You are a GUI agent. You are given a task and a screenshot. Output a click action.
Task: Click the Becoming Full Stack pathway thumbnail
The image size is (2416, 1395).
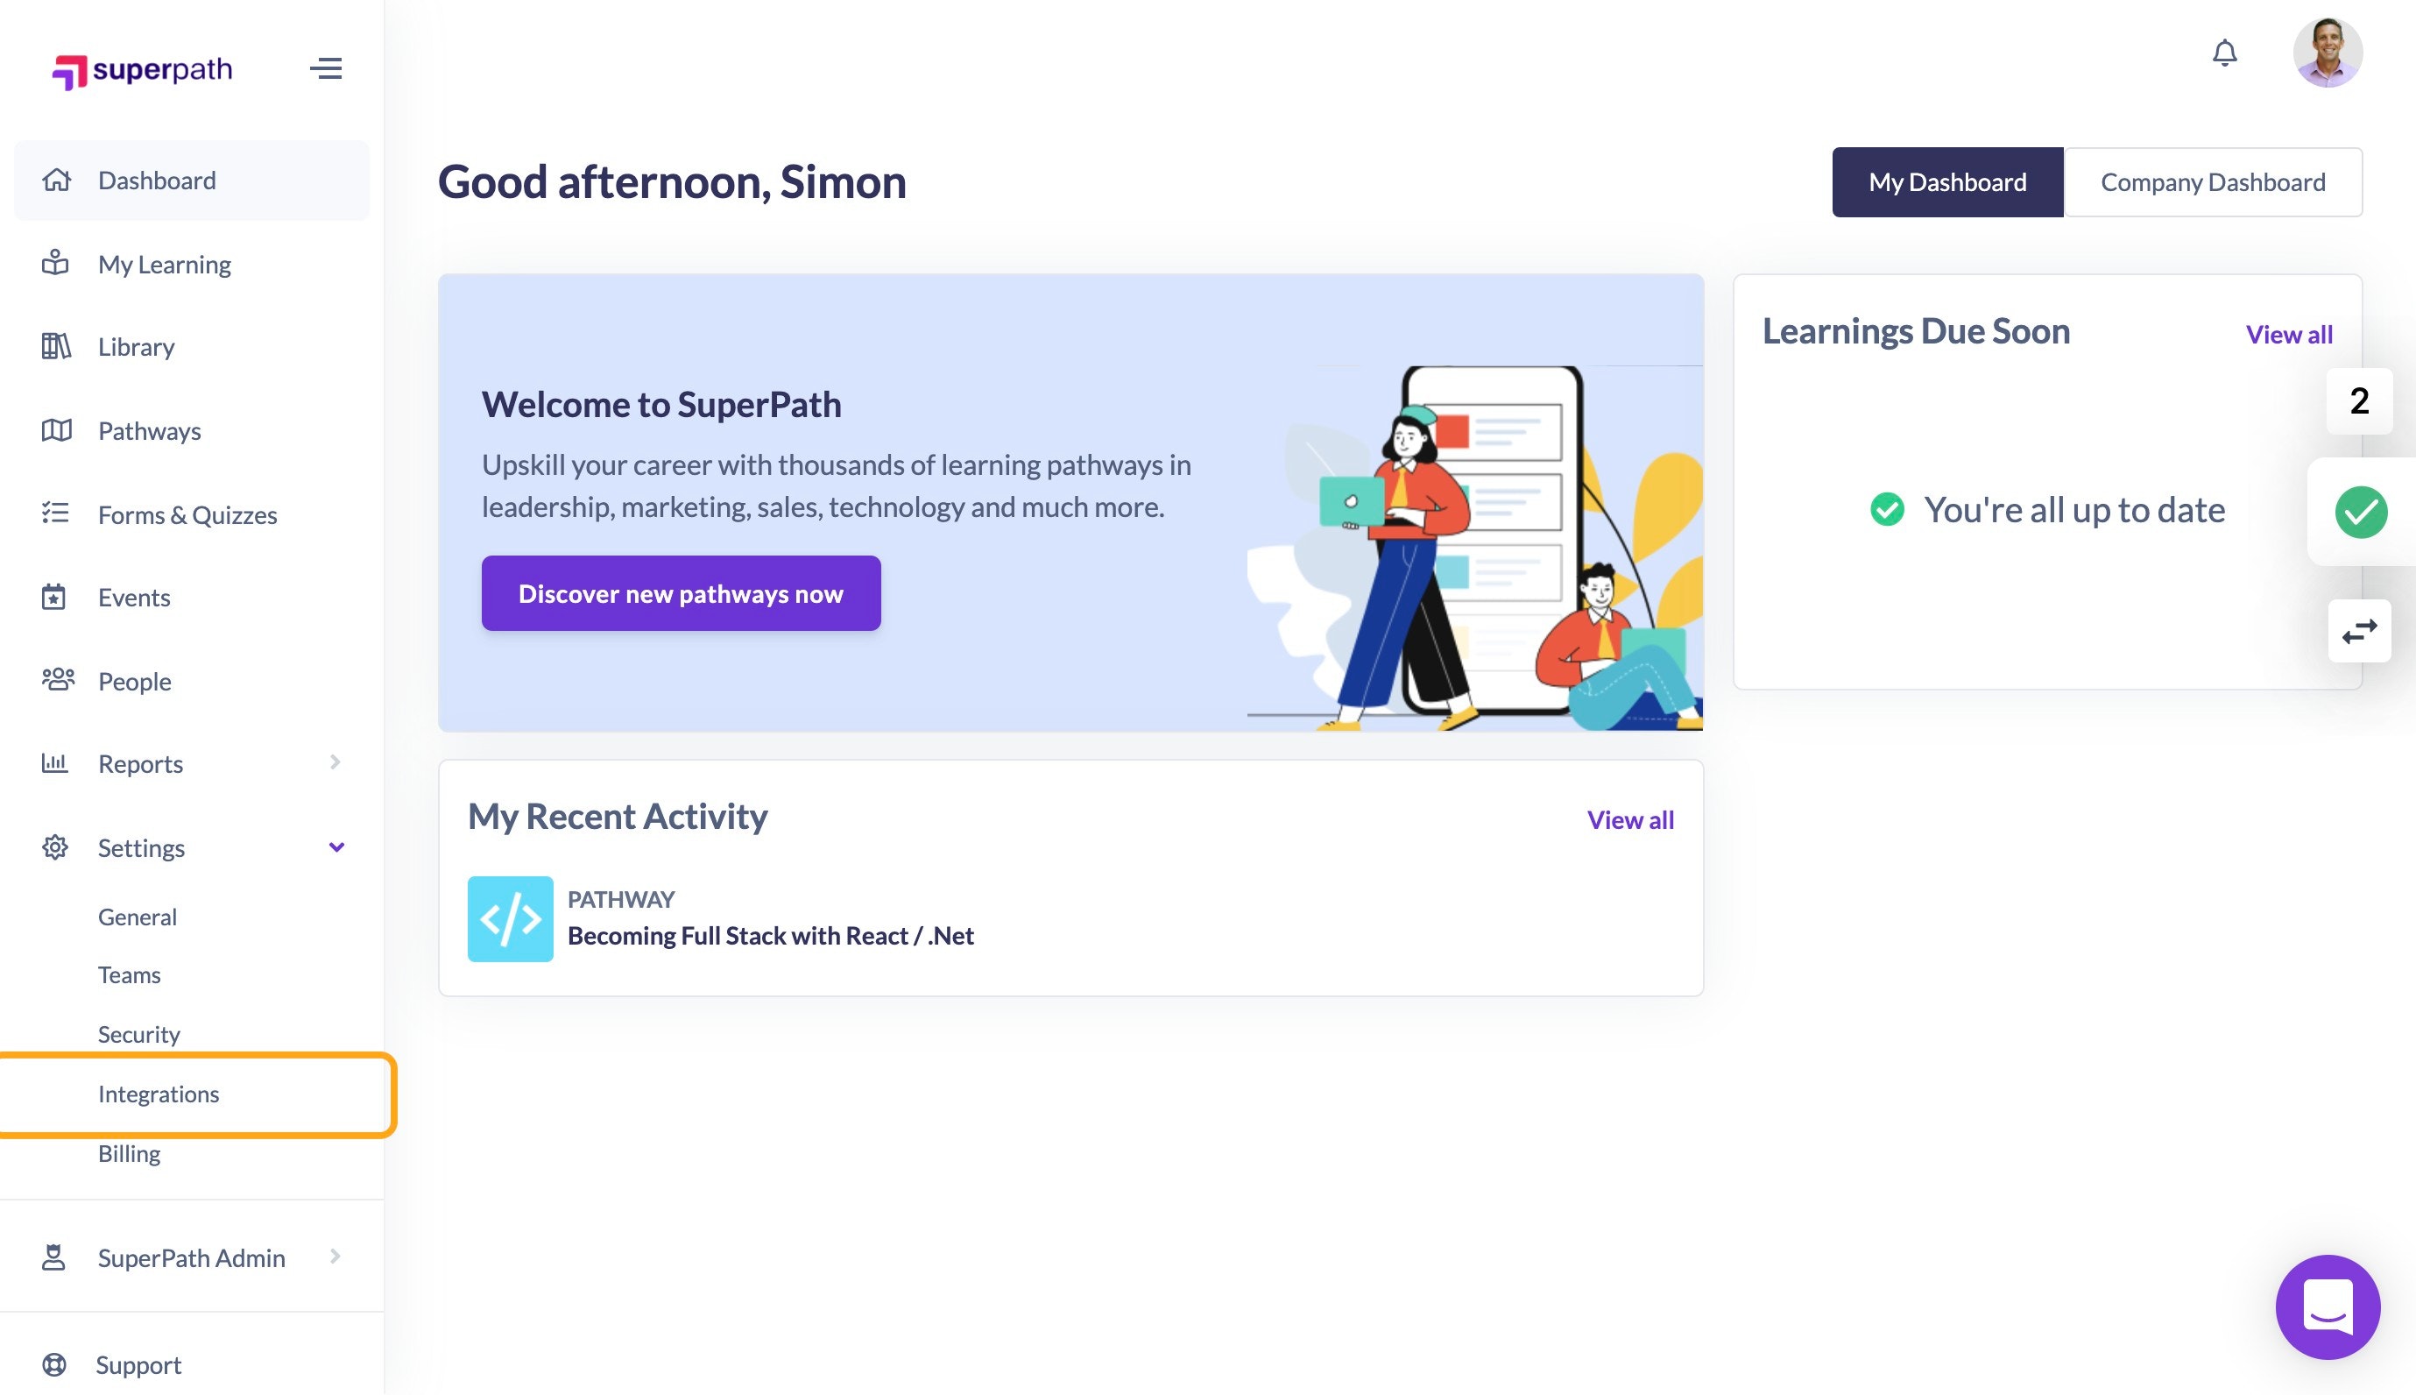click(510, 918)
